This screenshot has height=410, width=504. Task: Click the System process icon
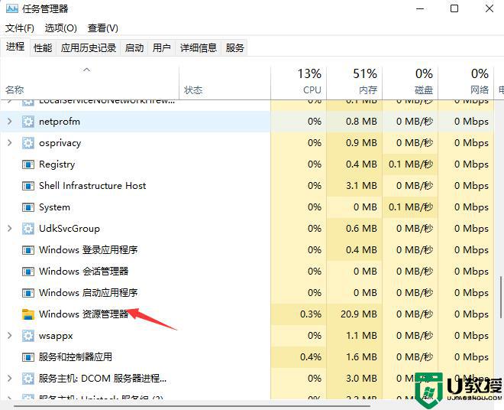(28, 207)
